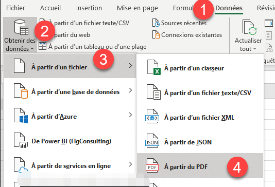This screenshot has width=275, height=187.
Task: Click the Excel workbook file icon
Action: click(x=154, y=67)
